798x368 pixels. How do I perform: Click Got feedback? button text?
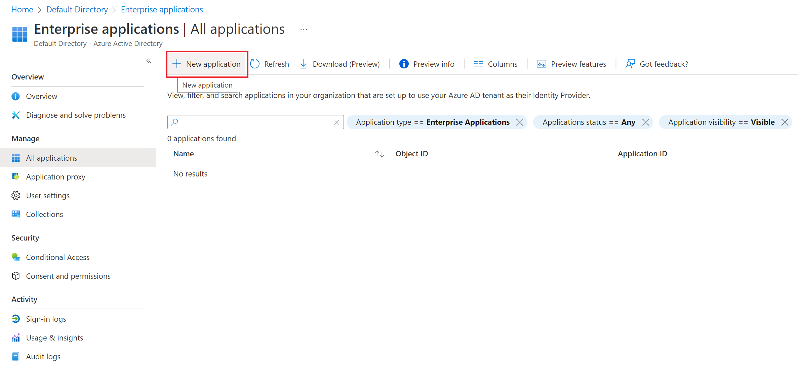664,64
